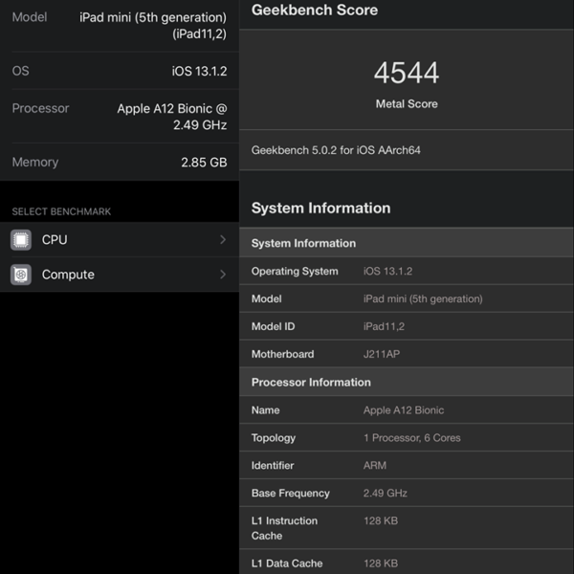Select the L1 Instruction Cache row
Viewport: 574px width, 574px height.
(x=407, y=528)
